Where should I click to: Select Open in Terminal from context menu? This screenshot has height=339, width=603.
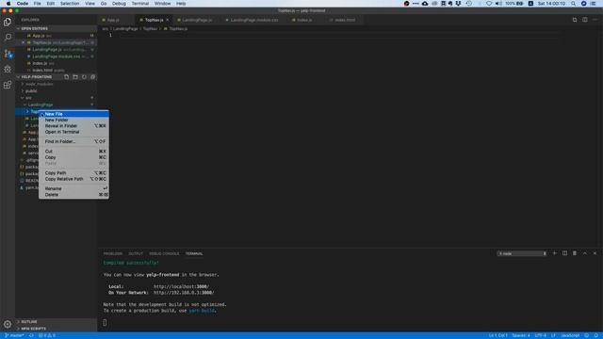pos(73,132)
